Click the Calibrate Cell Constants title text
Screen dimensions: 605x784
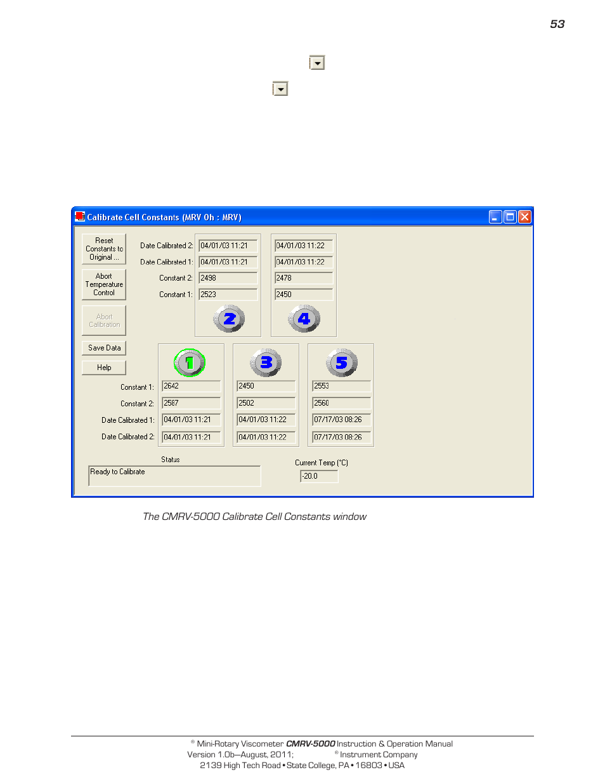pos(164,217)
